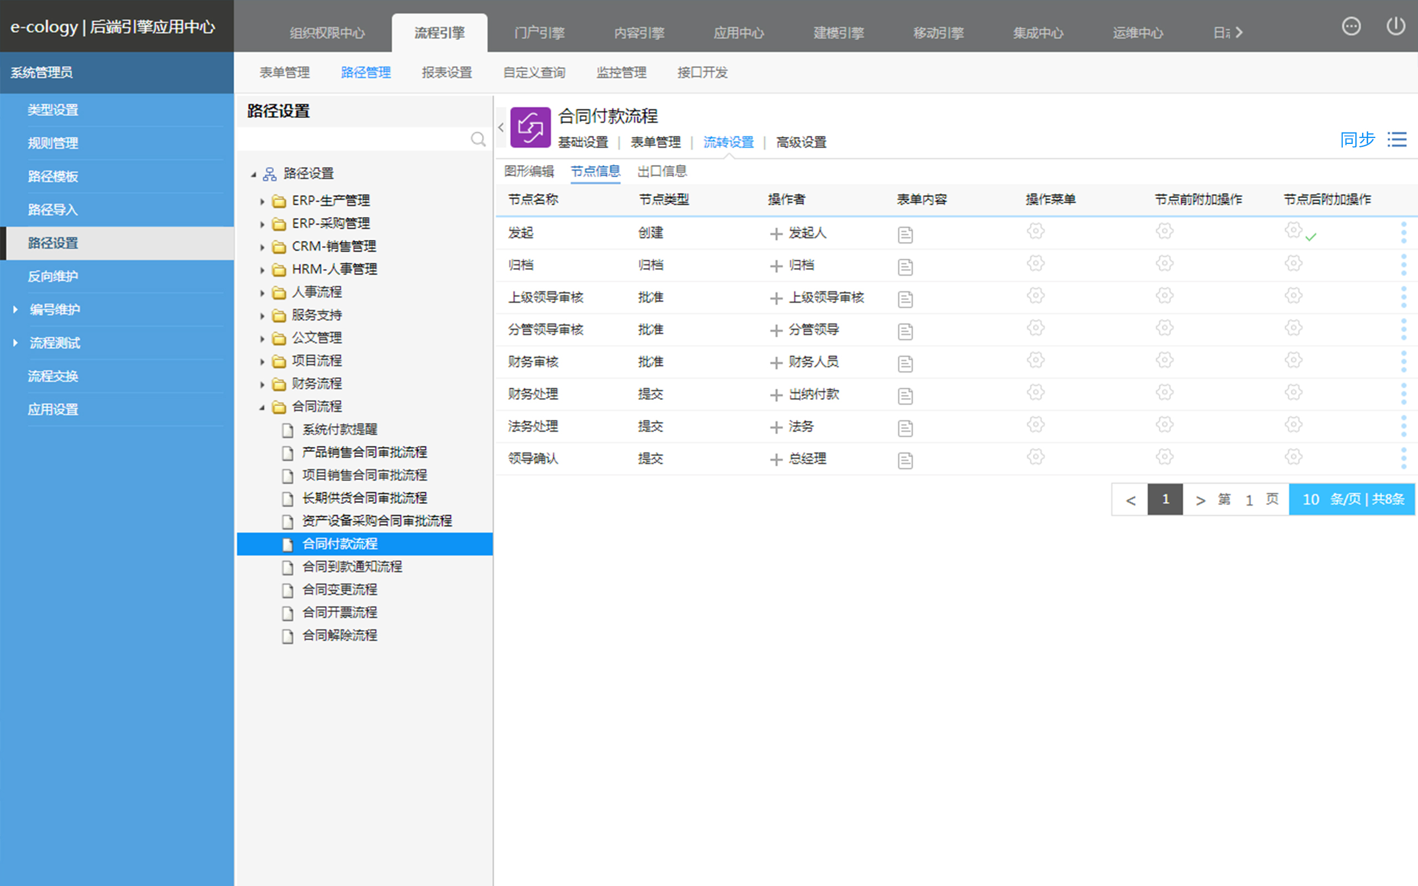Click the purple 合同付款流程 workflow icon
Viewport: 1418px width, 886px height.
530,127
